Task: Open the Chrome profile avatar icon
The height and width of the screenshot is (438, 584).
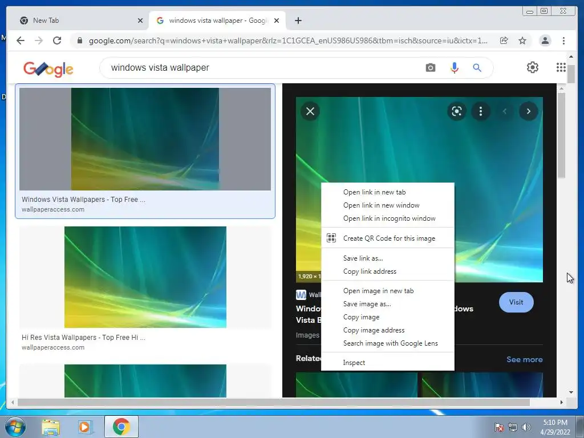Action: [545, 40]
